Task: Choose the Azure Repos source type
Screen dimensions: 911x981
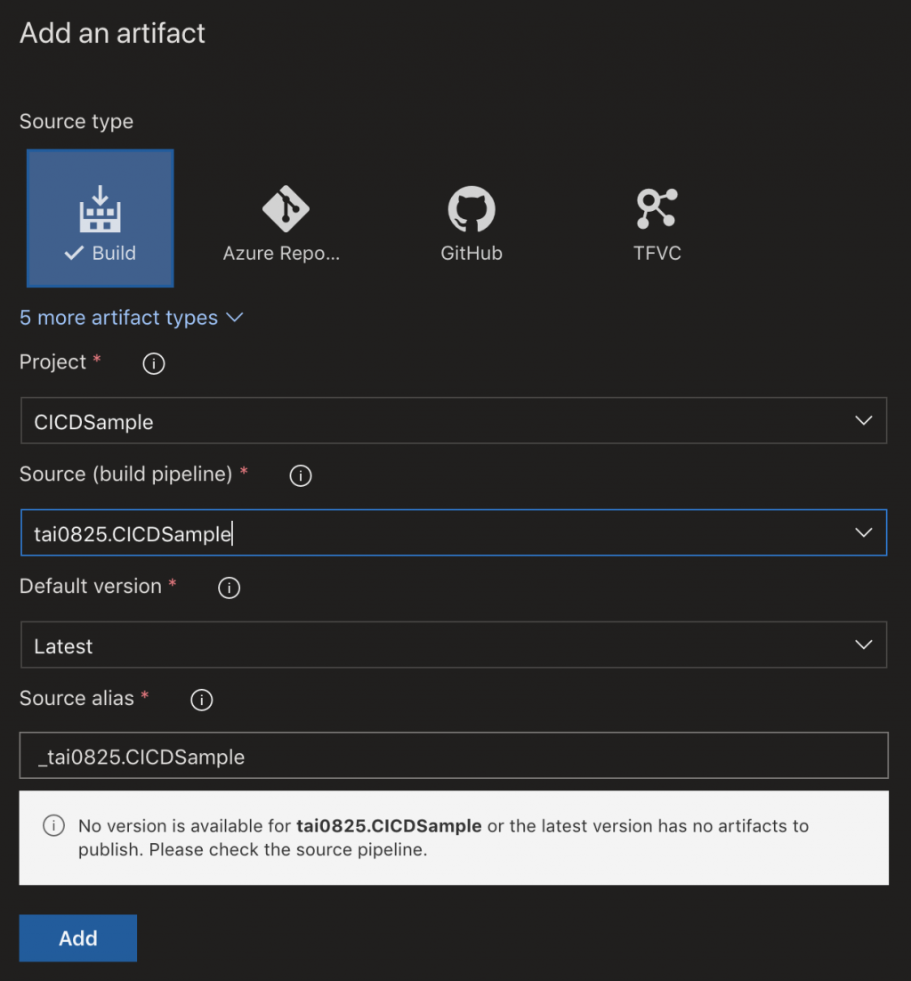Action: tap(282, 224)
